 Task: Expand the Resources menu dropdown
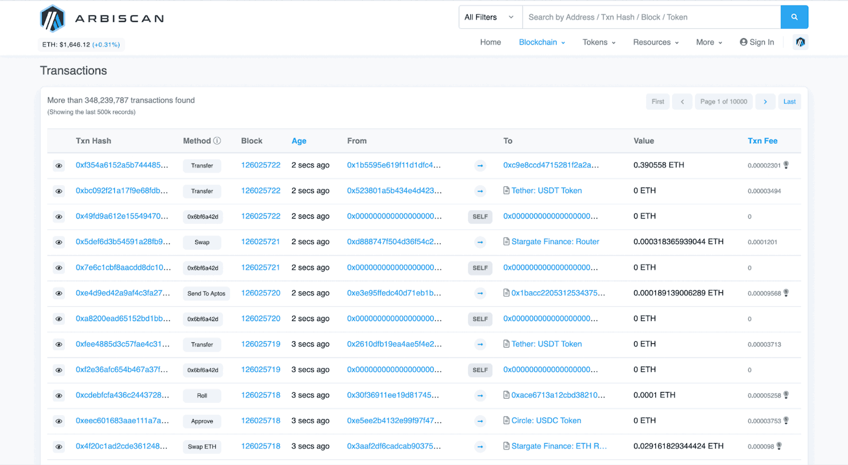pos(656,42)
